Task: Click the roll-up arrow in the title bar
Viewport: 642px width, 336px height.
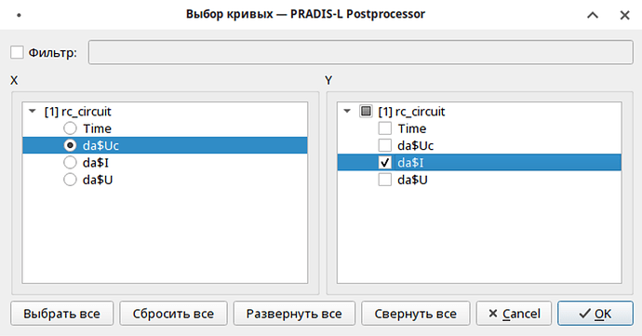Action: [x=593, y=15]
